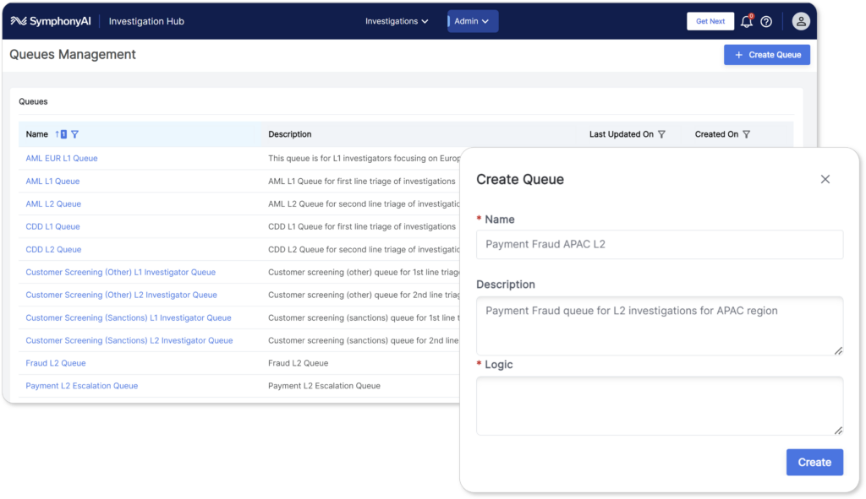Click the SymphonyAI logo
Image resolution: width=866 pixels, height=499 pixels.
click(52, 21)
